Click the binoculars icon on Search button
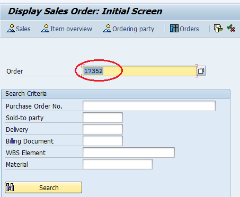This screenshot has height=197, width=240. point(10,187)
